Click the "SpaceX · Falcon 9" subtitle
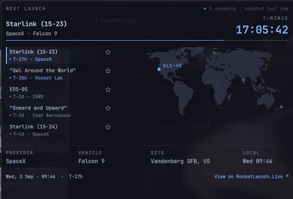293x199 pixels. pos(32,34)
